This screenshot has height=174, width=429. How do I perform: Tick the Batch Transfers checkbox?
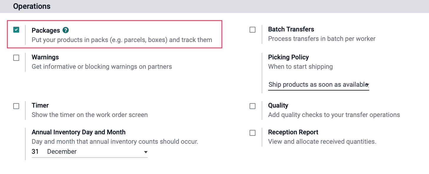pyautogui.click(x=253, y=30)
